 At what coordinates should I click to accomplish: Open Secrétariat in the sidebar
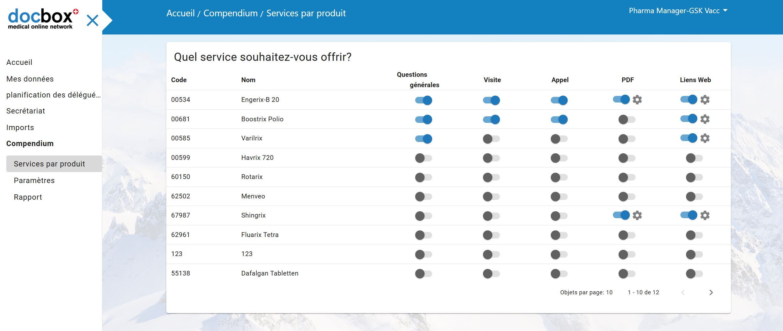point(26,111)
